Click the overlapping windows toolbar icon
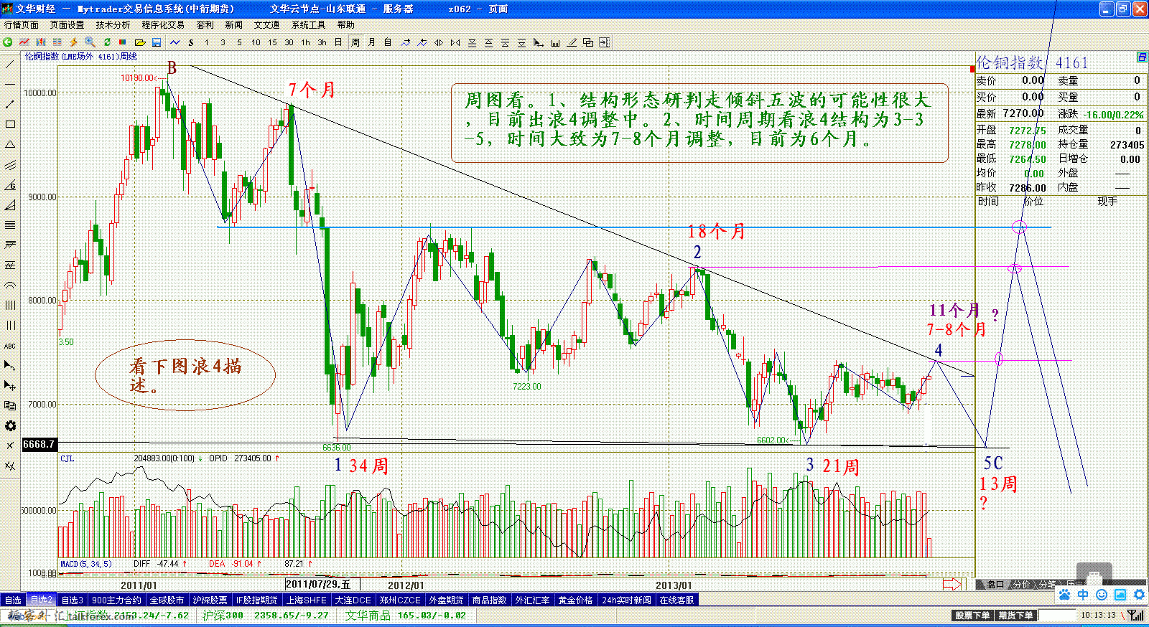The width and height of the screenshot is (1149, 627). tap(588, 42)
